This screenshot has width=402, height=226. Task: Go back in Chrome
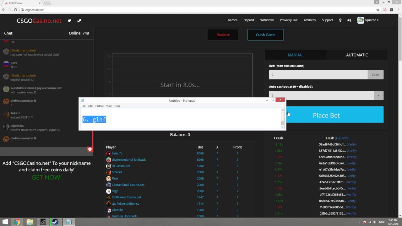(x=4, y=10)
